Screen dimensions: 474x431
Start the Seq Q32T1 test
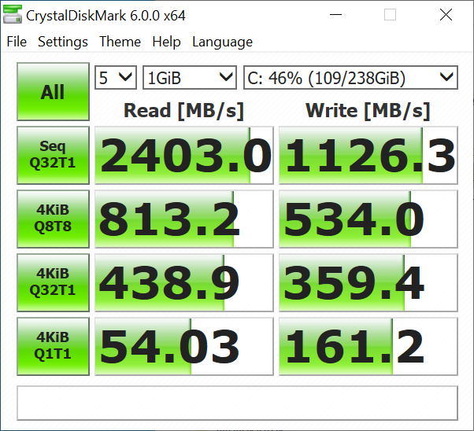tap(53, 155)
